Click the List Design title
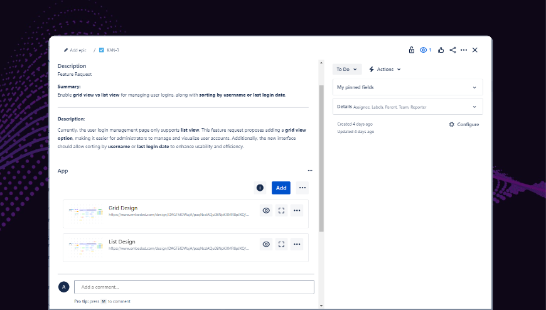Image resolution: width=546 pixels, height=310 pixels. 122,242
